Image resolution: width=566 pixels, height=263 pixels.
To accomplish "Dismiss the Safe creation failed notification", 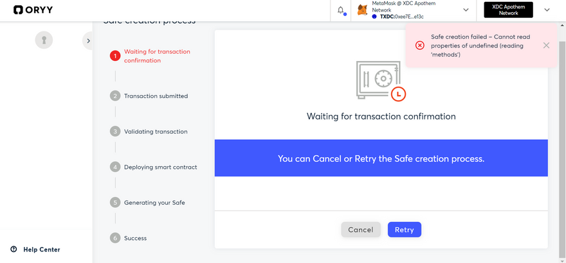I will (546, 46).
